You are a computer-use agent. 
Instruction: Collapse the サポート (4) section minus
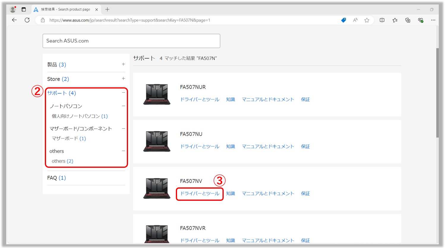pyautogui.click(x=123, y=93)
